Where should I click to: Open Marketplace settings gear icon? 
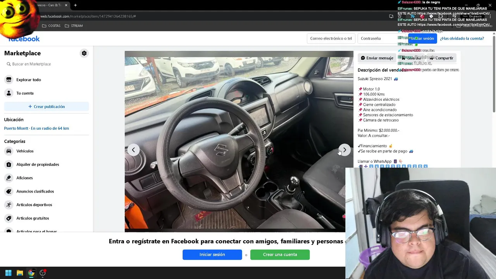coord(84,53)
